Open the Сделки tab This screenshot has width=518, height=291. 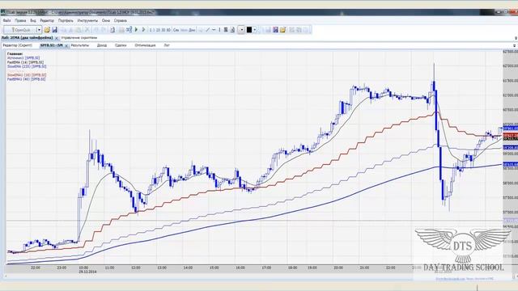point(121,45)
